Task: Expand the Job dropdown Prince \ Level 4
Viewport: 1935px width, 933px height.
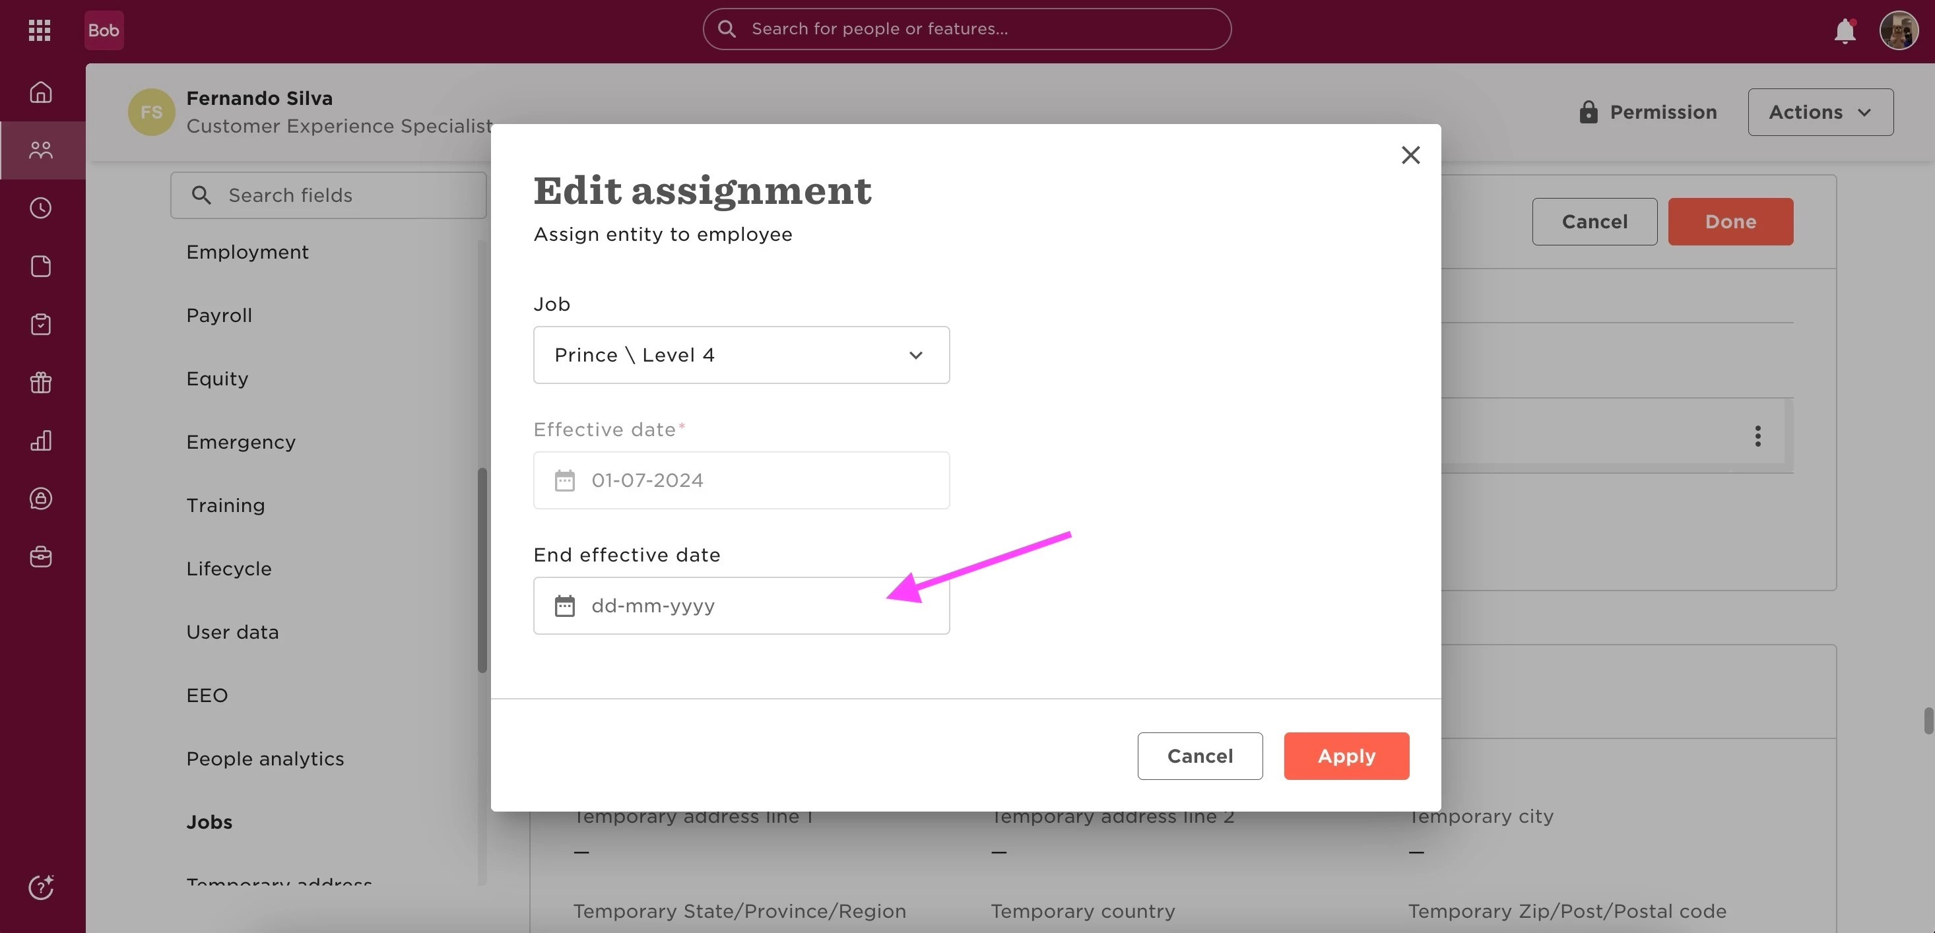Action: pos(741,354)
